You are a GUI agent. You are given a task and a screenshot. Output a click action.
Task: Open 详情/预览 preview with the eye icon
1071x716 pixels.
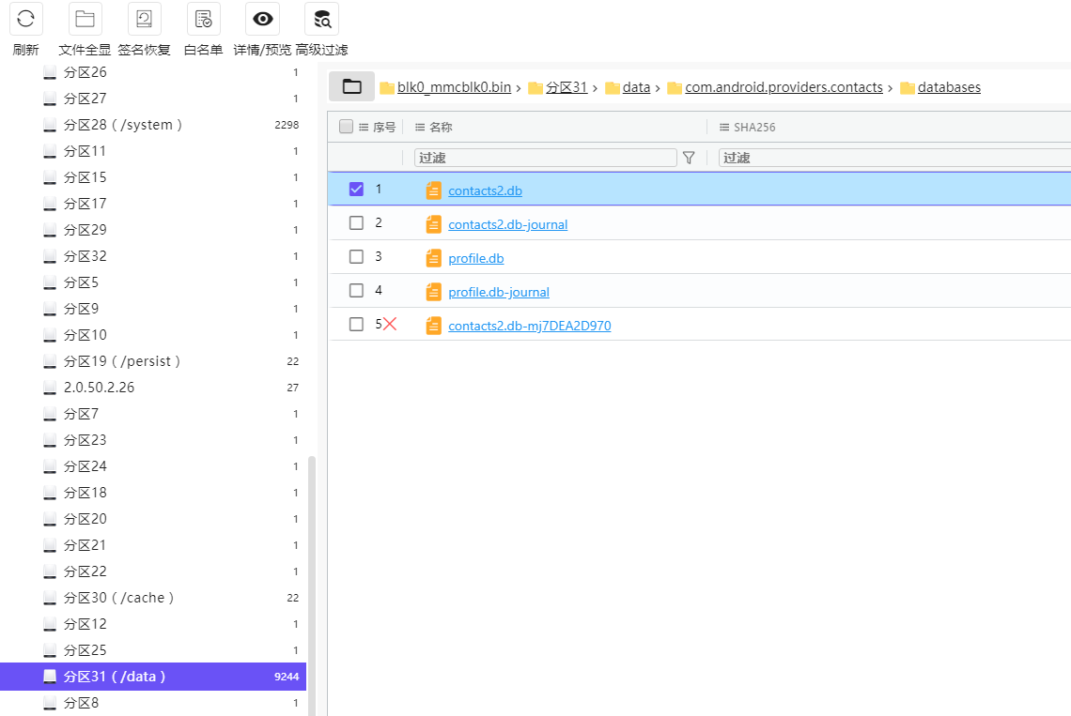262,19
